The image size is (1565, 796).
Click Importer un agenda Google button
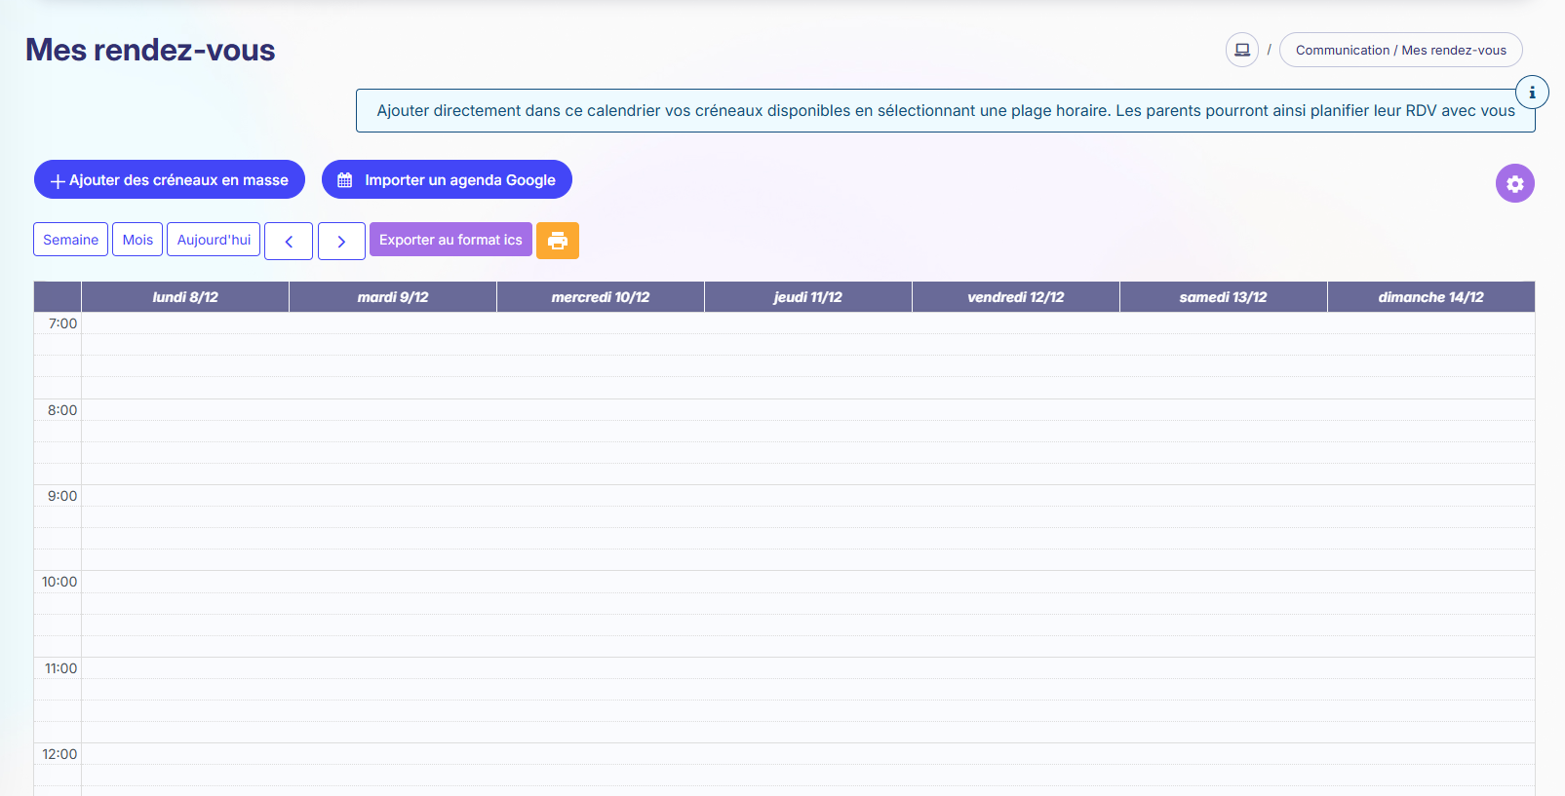pyautogui.click(x=447, y=180)
